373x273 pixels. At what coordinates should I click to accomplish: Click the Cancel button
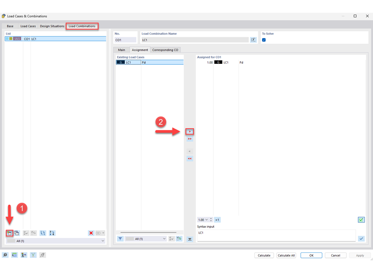(335, 255)
